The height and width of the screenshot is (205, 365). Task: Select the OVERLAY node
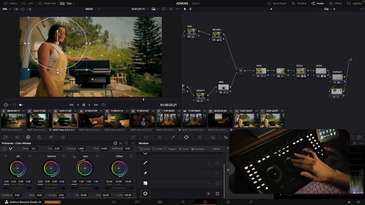click(x=337, y=77)
